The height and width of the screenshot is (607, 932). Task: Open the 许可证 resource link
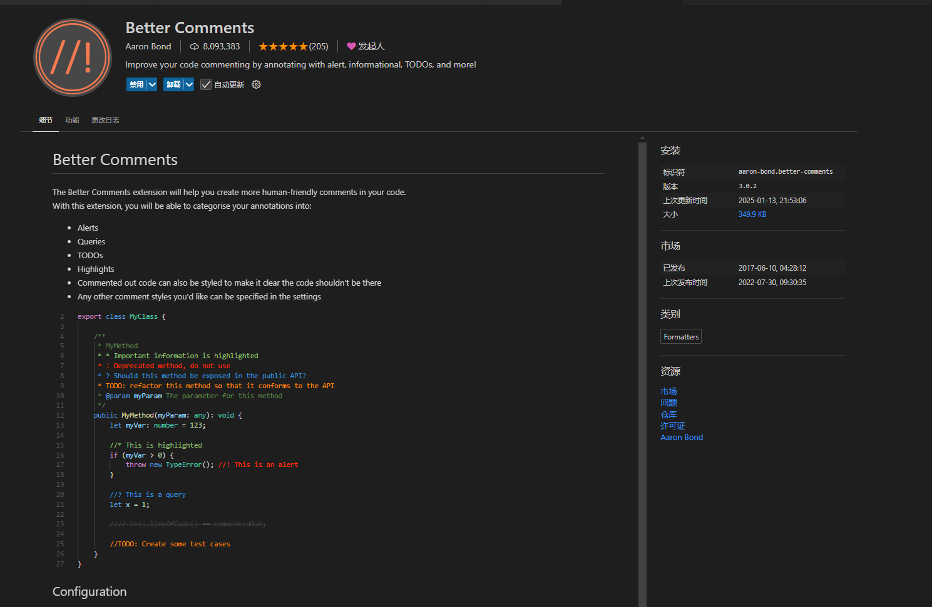click(x=673, y=426)
